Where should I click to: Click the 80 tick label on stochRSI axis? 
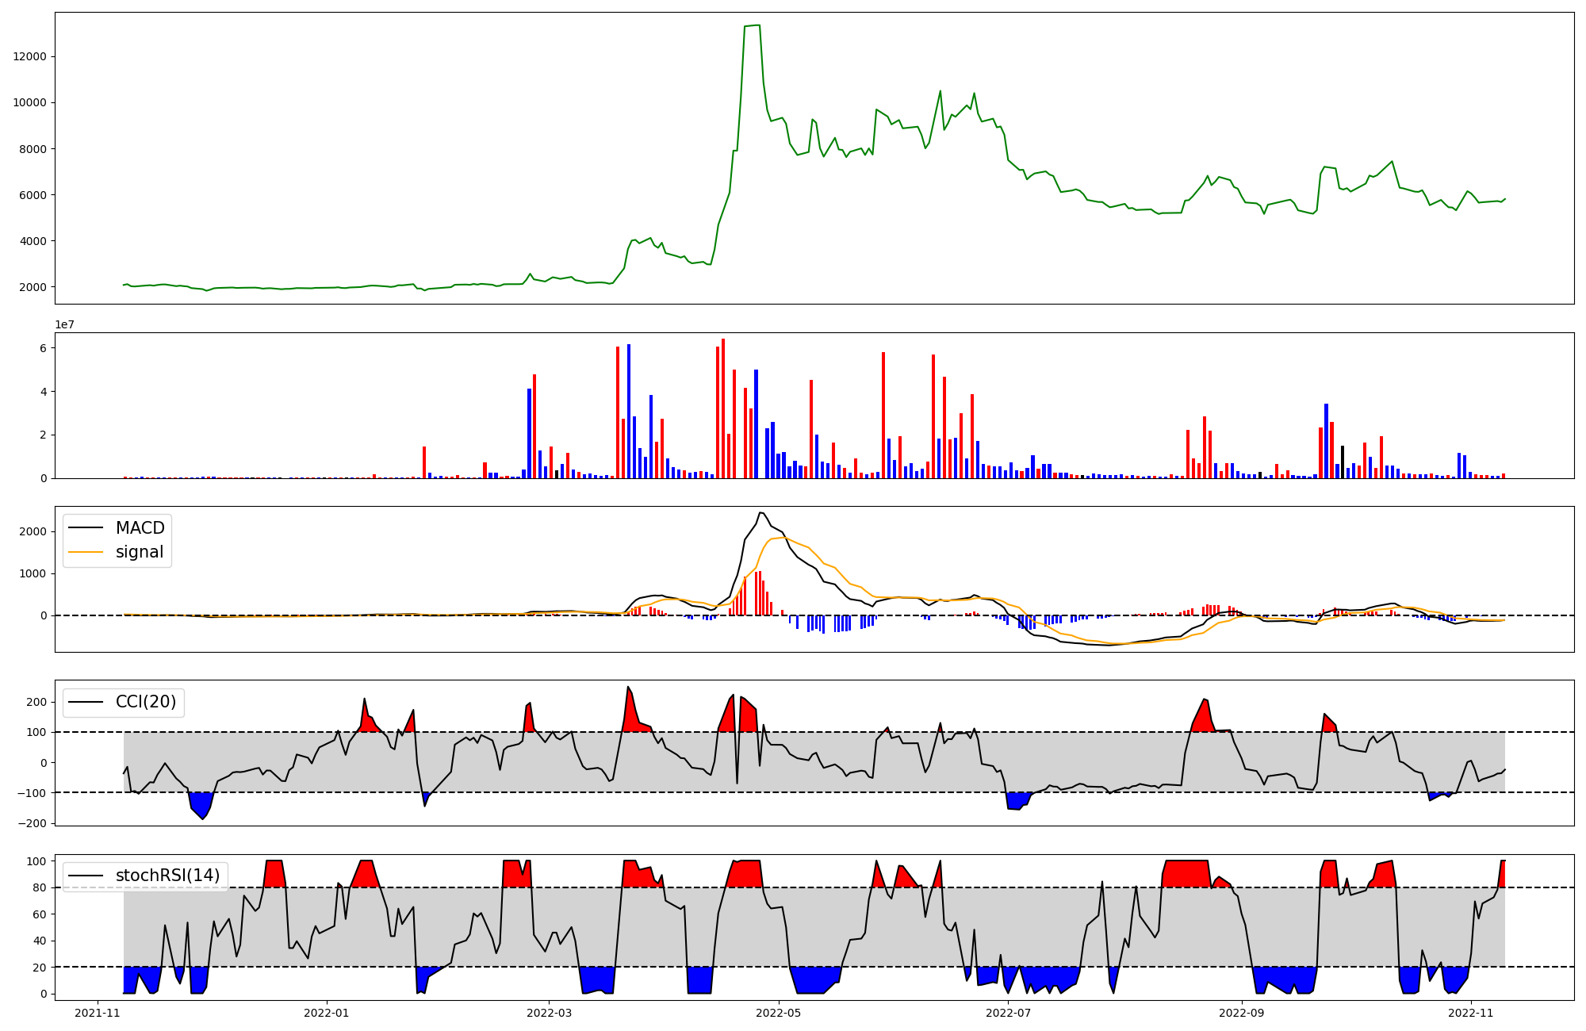(x=40, y=887)
